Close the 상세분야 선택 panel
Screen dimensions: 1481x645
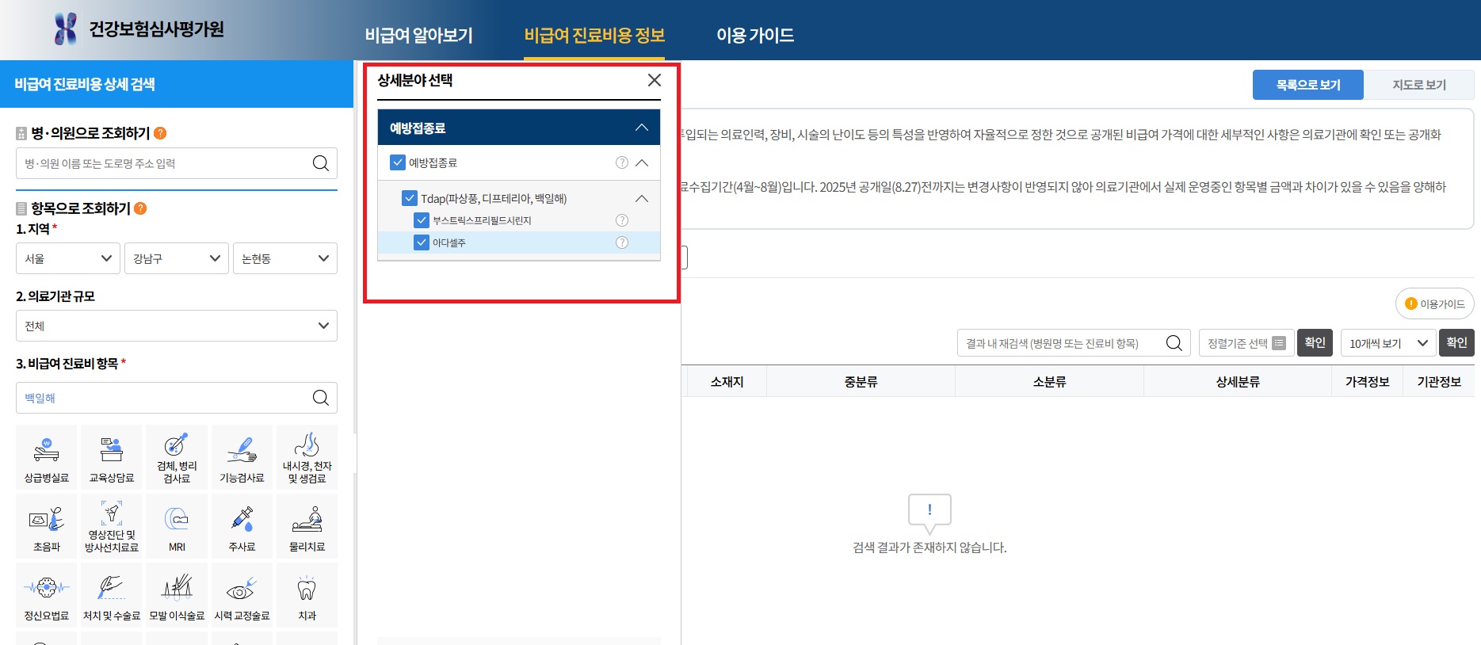pyautogui.click(x=654, y=80)
